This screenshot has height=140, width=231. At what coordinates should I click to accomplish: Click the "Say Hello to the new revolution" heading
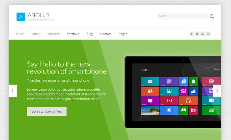click(x=67, y=68)
